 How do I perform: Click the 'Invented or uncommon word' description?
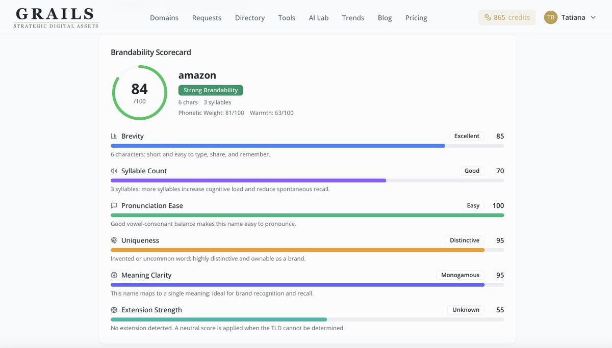click(208, 259)
